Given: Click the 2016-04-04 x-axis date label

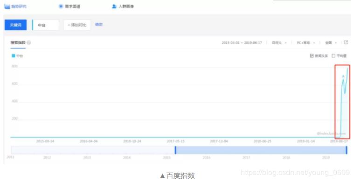Looking at the screenshot, I should 89,141.
